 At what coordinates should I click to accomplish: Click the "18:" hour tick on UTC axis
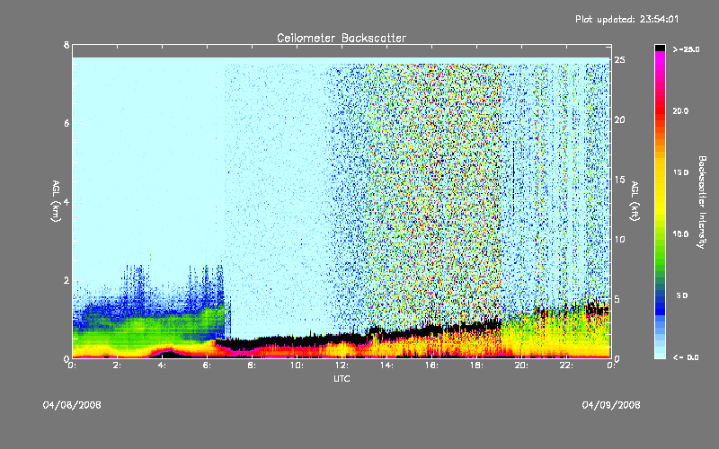[x=476, y=365]
